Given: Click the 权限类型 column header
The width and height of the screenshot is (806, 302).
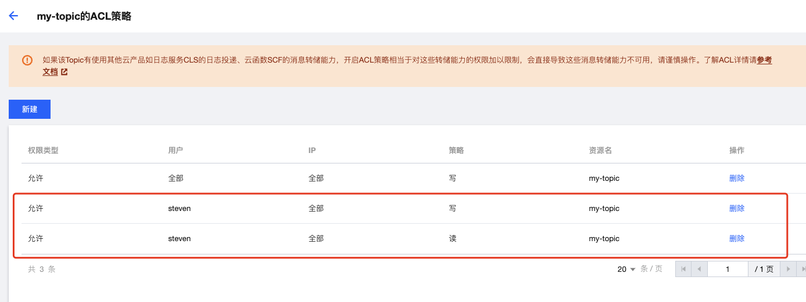Looking at the screenshot, I should coord(43,150).
